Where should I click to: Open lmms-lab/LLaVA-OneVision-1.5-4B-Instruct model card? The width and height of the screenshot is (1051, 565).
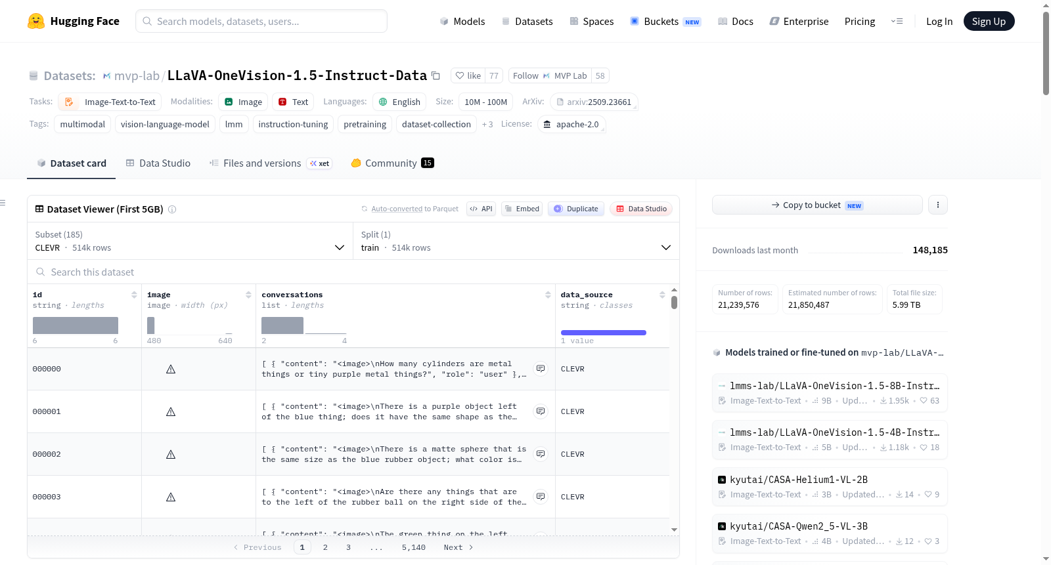click(830, 440)
